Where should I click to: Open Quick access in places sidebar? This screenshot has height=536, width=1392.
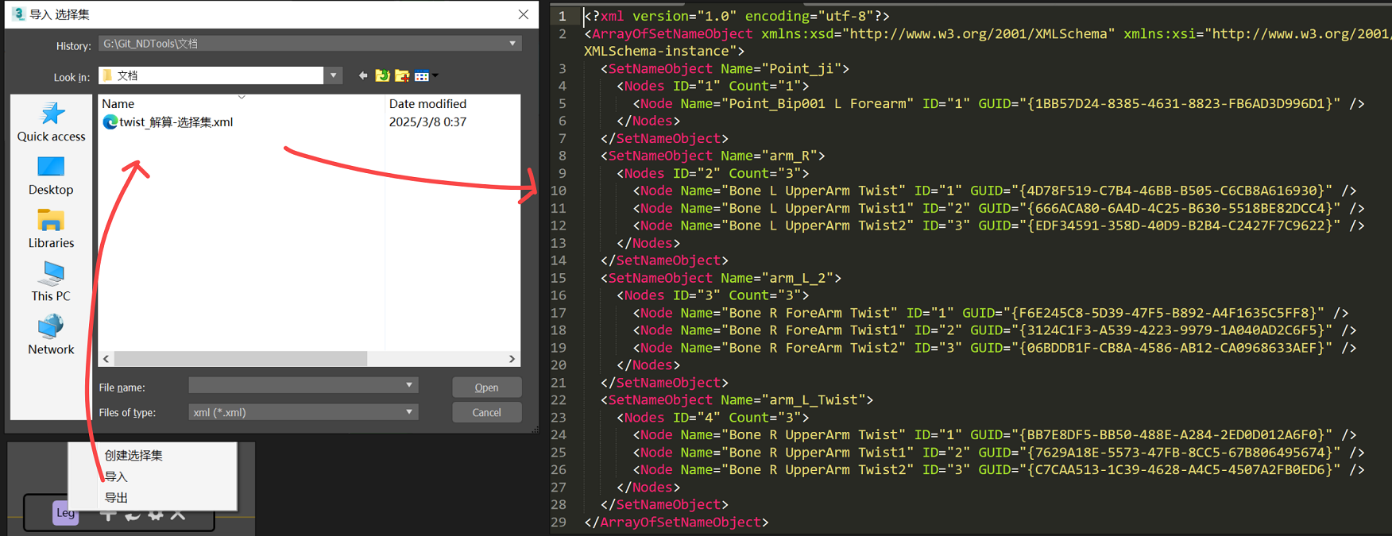(52, 121)
